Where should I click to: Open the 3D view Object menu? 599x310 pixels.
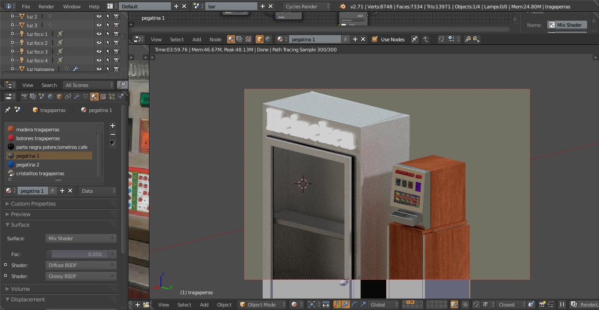click(x=224, y=304)
